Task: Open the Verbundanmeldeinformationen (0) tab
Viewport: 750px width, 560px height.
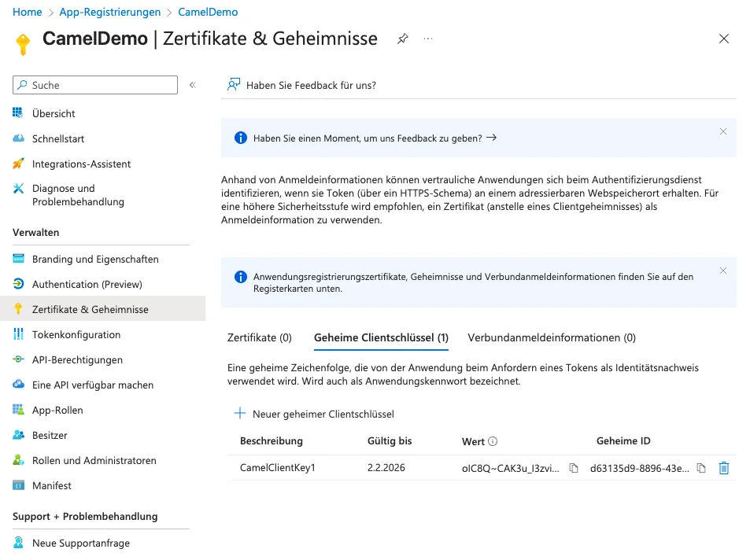Action: coord(552,337)
